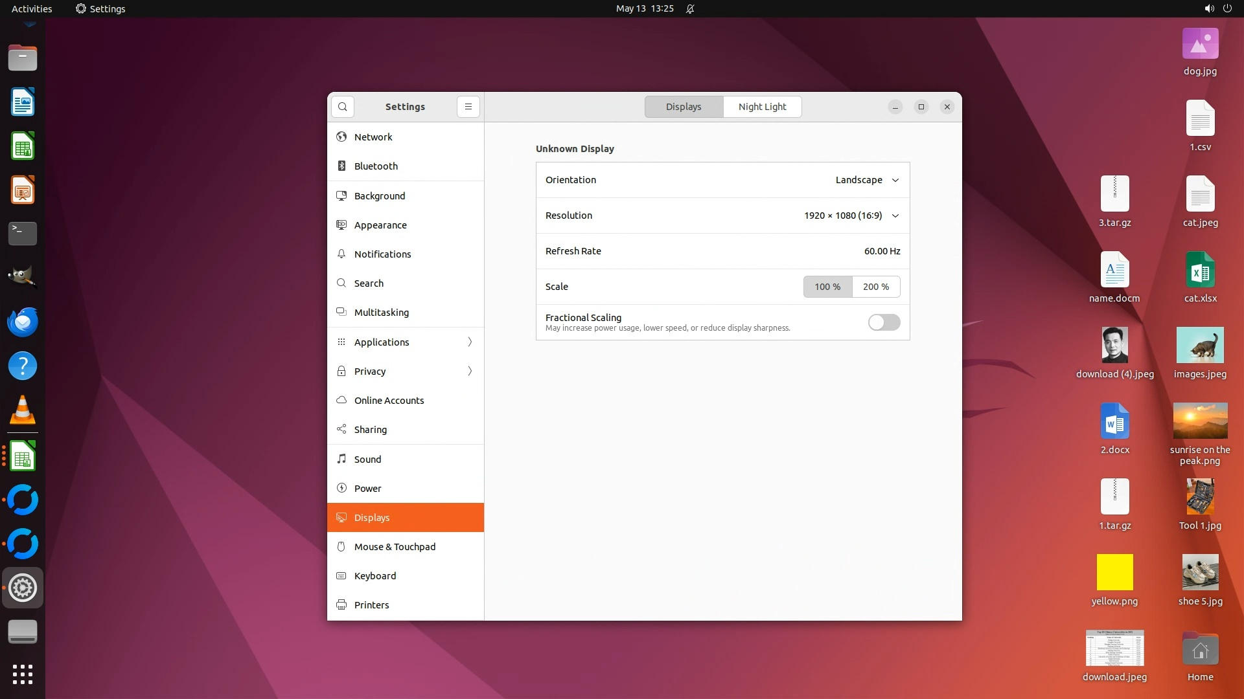Open Printers settings in sidebar
The image size is (1244, 699).
click(x=371, y=605)
